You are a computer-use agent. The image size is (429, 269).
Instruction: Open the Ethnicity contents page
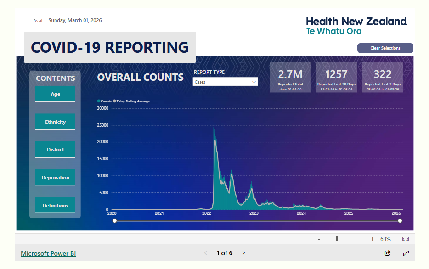(55, 122)
